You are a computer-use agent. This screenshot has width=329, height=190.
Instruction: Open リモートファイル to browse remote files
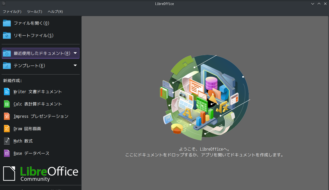[x=41, y=35]
